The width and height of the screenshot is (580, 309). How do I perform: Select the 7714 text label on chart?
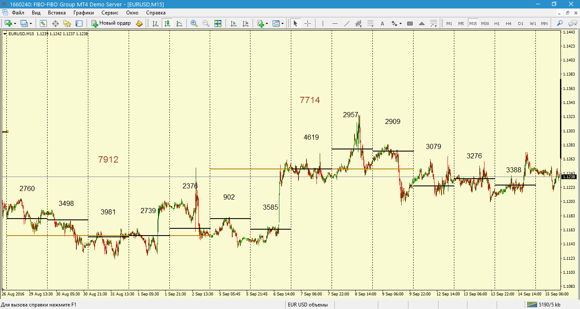click(x=310, y=100)
